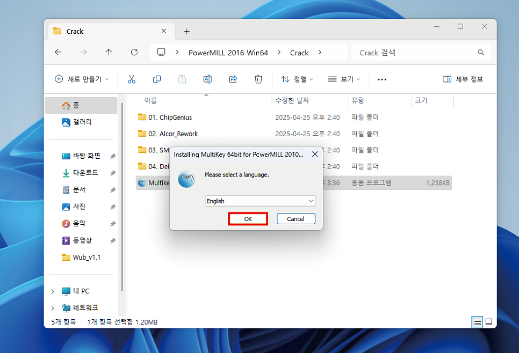Switch to large thumbnails view icon
519x353 pixels.
point(489,322)
